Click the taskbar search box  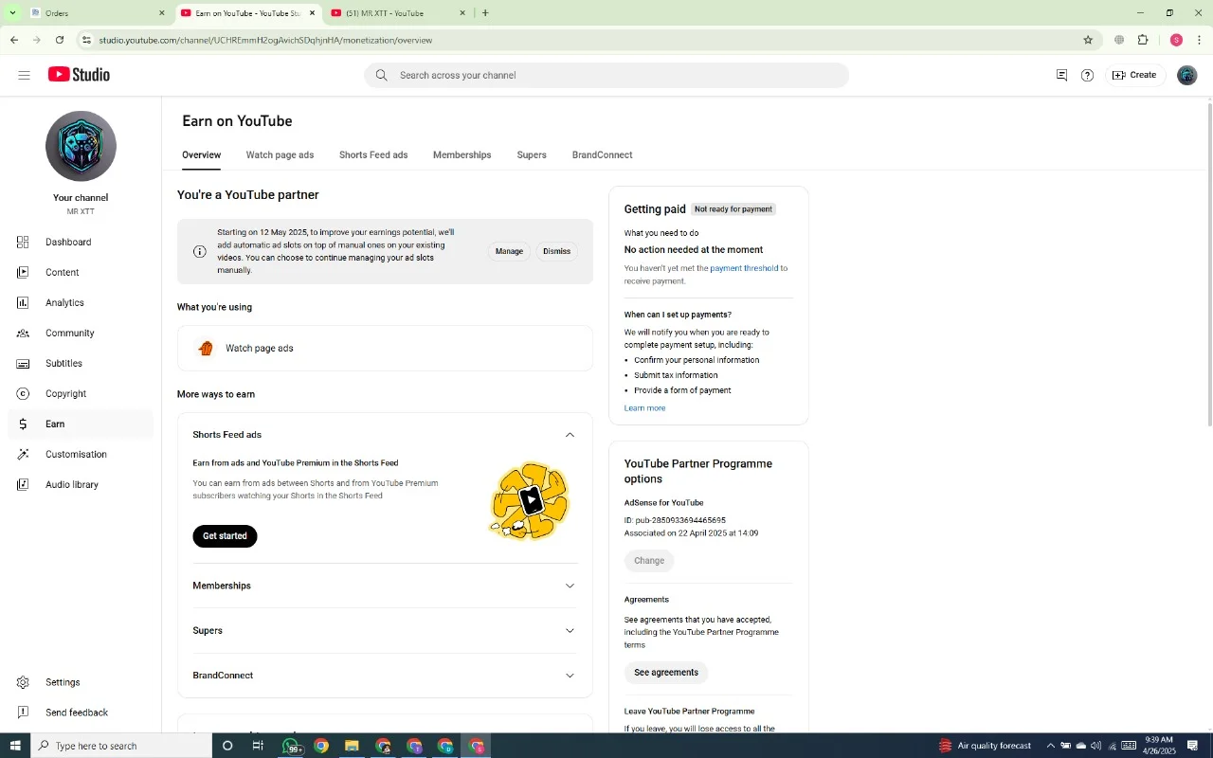coord(121,746)
